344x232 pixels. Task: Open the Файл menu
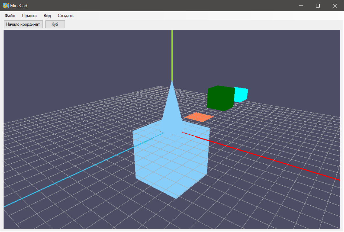pos(10,16)
